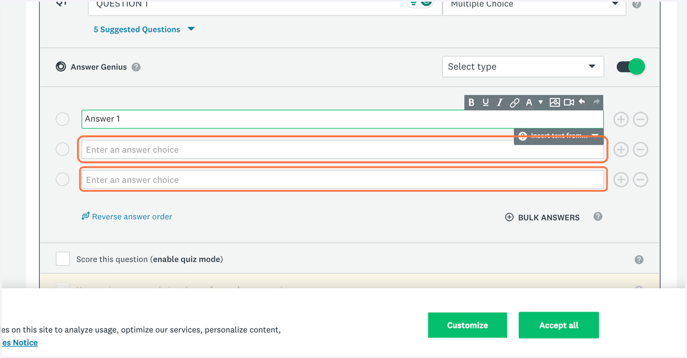687x358 pixels.
Task: Undo the last text edit
Action: (582, 102)
